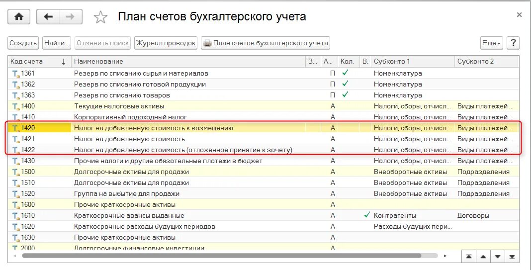Click account icon of row 1362
Image resolution: width=531 pixels, height=270 pixels.
pyautogui.click(x=15, y=85)
